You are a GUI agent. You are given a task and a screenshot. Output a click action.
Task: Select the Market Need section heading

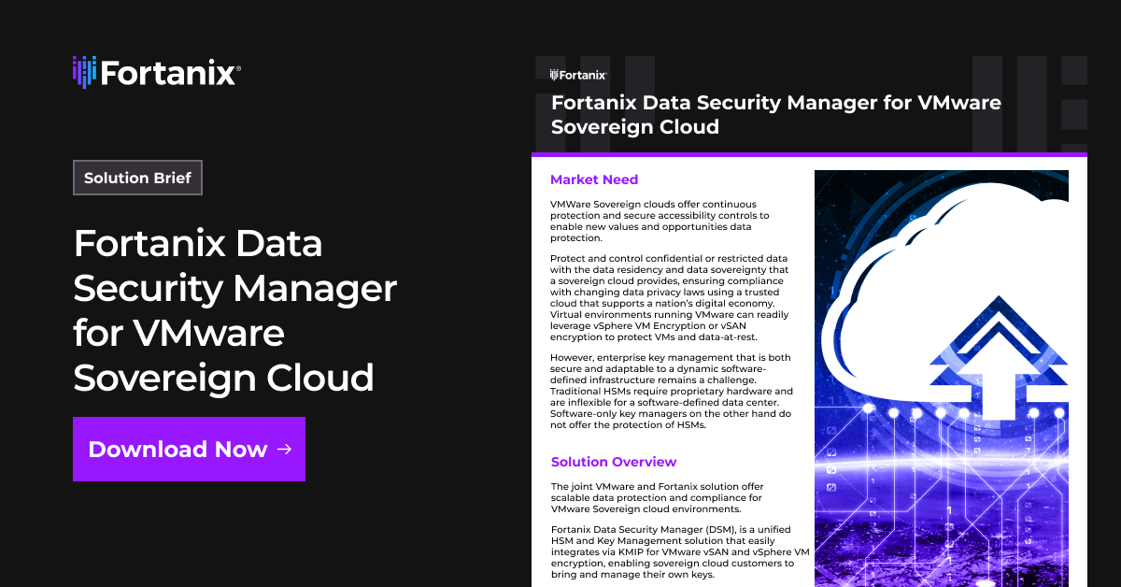click(595, 179)
